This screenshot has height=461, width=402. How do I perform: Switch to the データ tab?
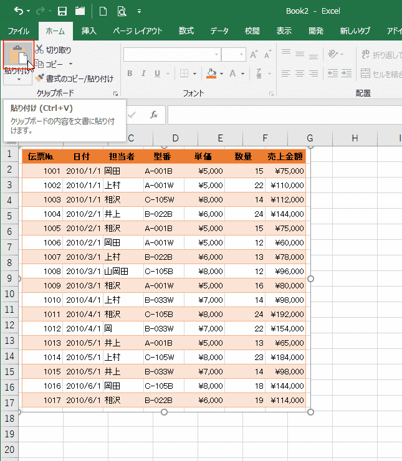219,31
